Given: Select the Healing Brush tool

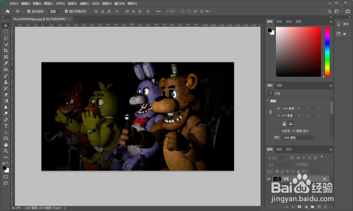Looking at the screenshot, I should (6, 69).
